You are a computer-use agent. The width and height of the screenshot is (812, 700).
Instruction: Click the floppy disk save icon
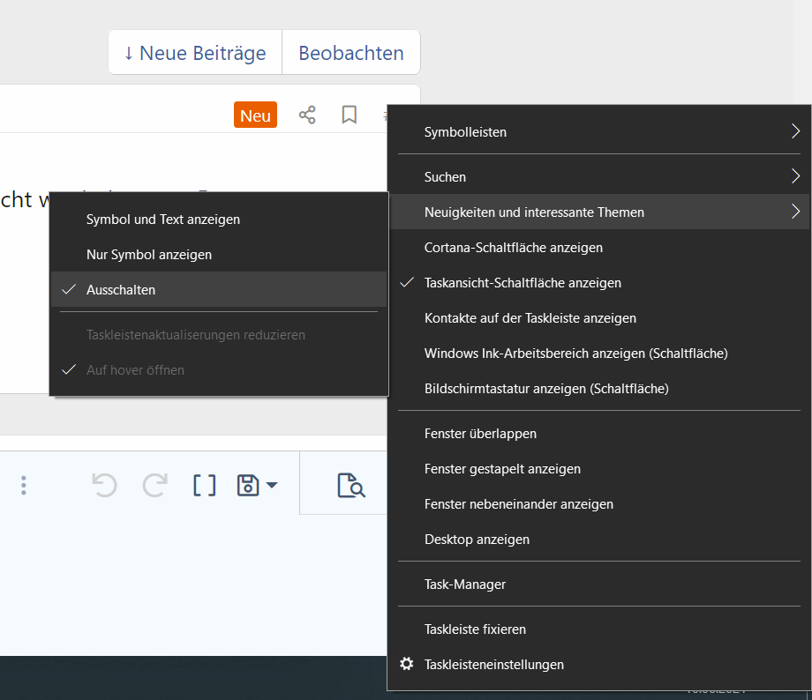click(x=248, y=485)
